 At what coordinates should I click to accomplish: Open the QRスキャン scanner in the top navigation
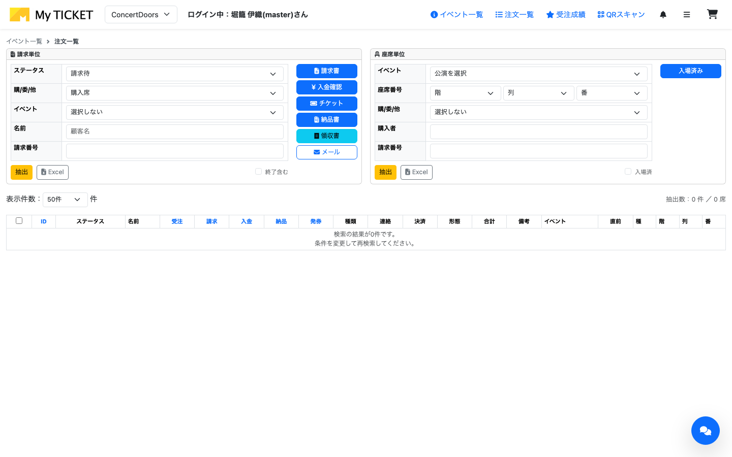click(x=620, y=14)
